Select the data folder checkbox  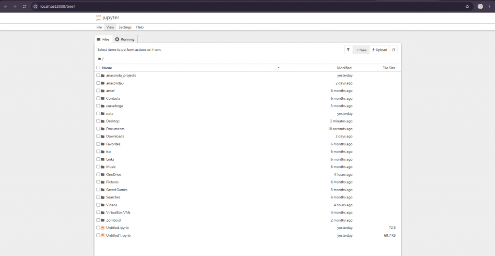click(x=98, y=113)
